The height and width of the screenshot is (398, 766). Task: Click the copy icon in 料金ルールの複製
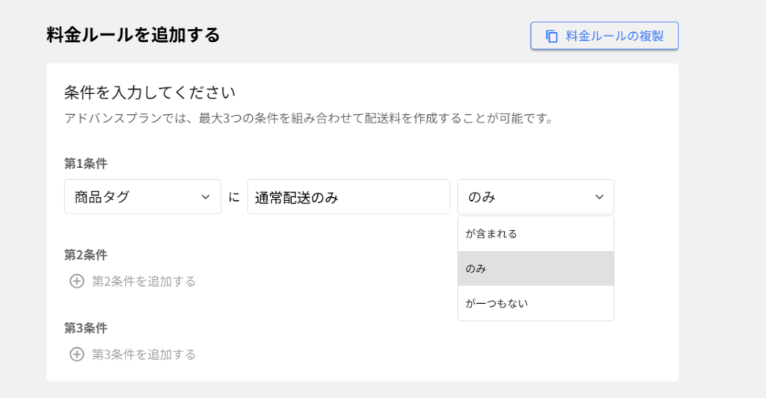(x=551, y=36)
